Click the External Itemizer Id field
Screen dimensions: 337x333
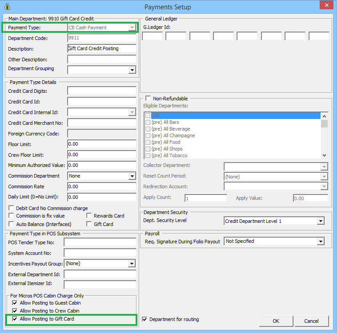coord(100,285)
